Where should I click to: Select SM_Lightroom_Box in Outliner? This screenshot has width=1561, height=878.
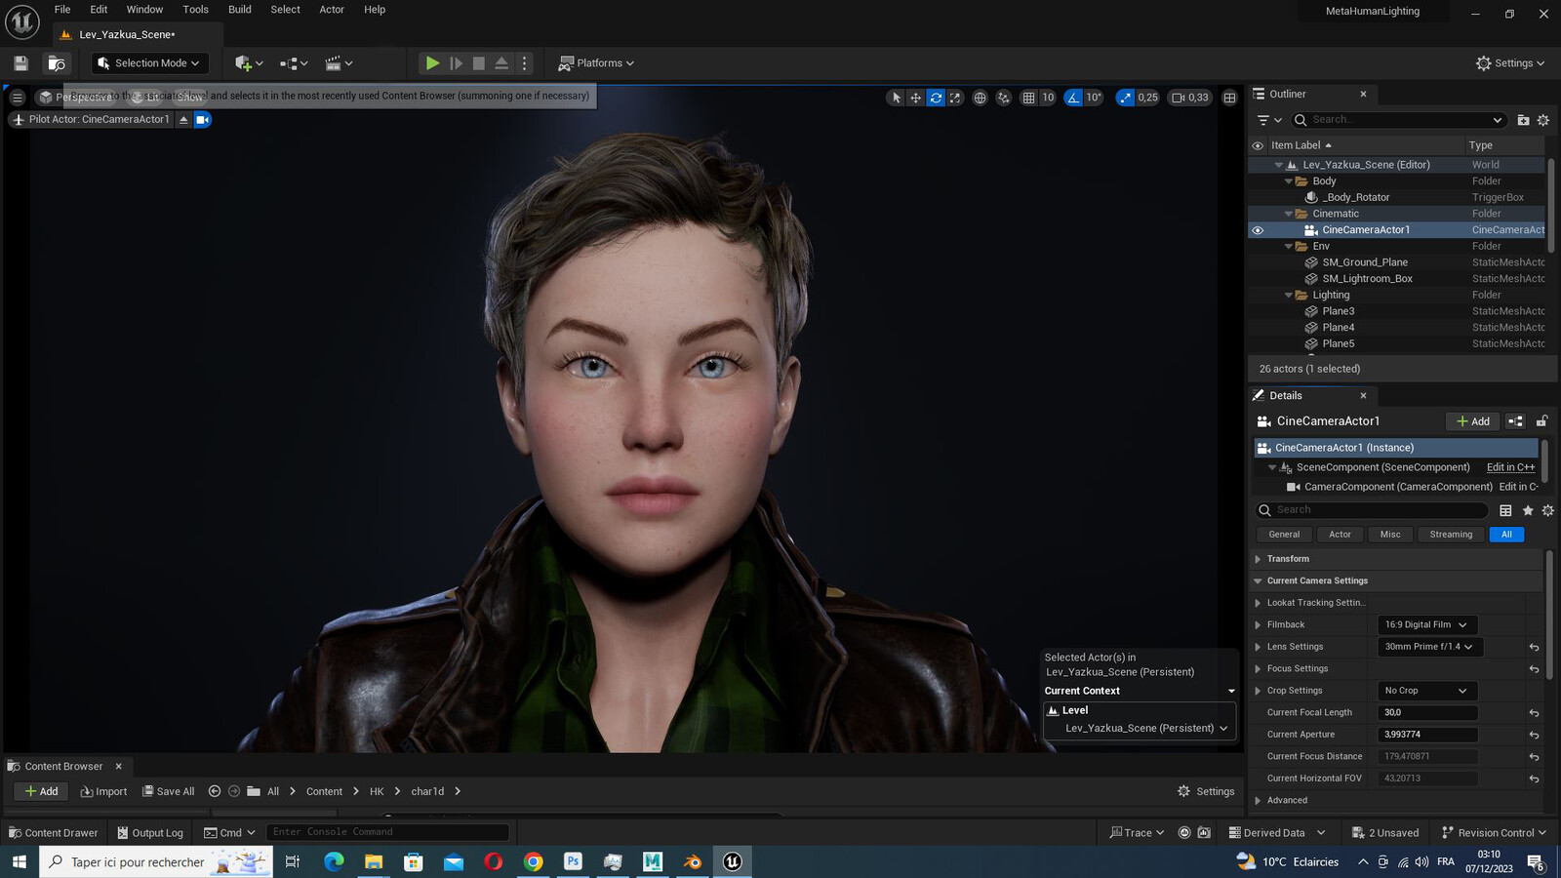coord(1367,279)
